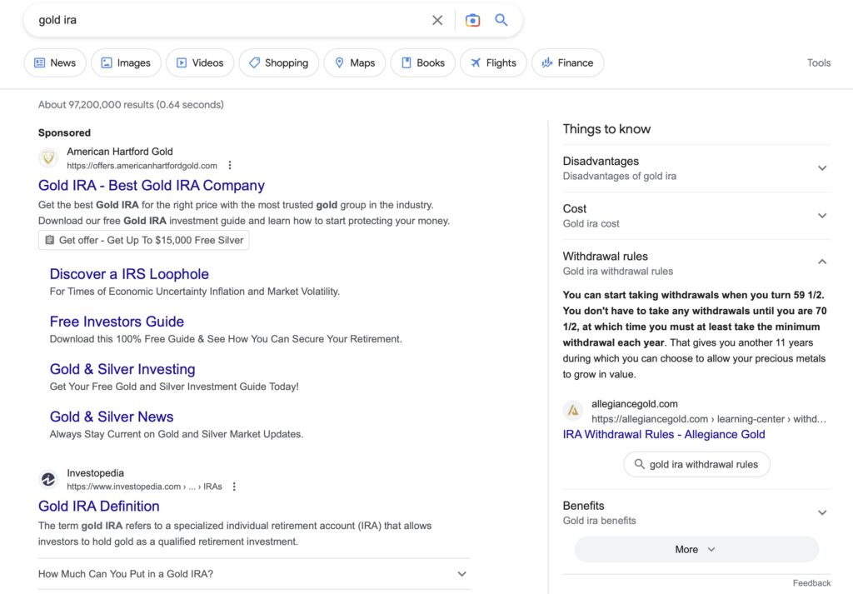Viewport: 853px width, 594px height.
Task: Select the Images filter icon
Action: tap(108, 62)
